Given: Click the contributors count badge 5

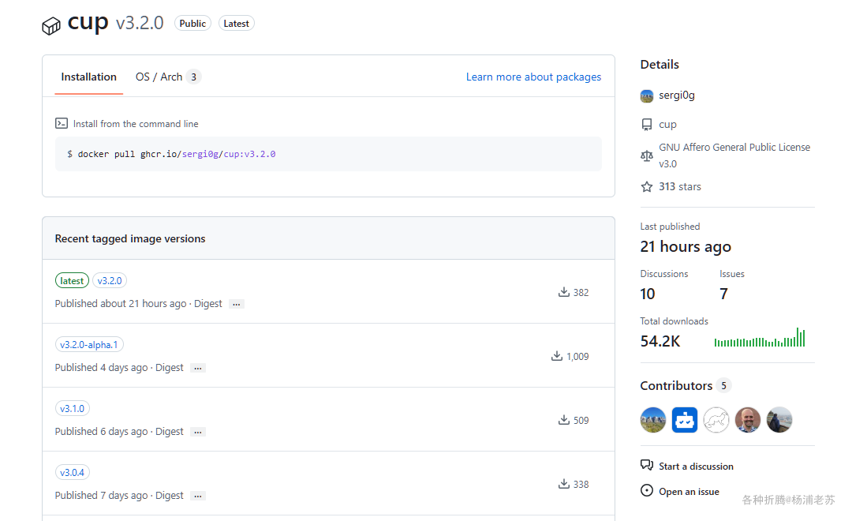Looking at the screenshot, I should tap(723, 385).
